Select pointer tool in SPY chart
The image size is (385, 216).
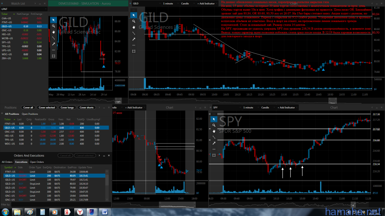(x=214, y=119)
